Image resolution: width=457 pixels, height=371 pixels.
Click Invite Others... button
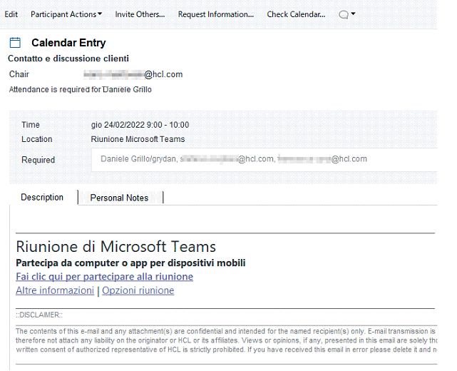coord(140,14)
